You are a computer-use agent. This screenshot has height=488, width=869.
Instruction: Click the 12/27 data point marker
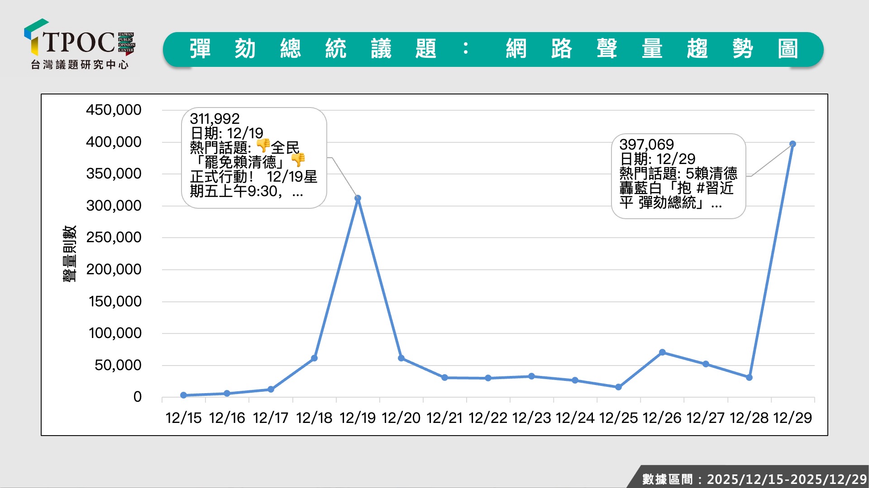tap(706, 364)
